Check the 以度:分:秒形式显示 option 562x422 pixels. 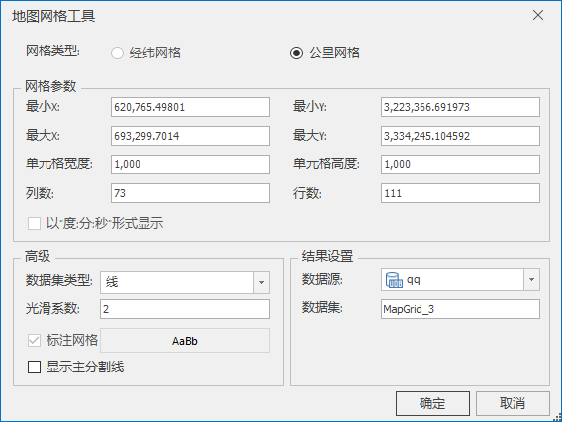[34, 224]
